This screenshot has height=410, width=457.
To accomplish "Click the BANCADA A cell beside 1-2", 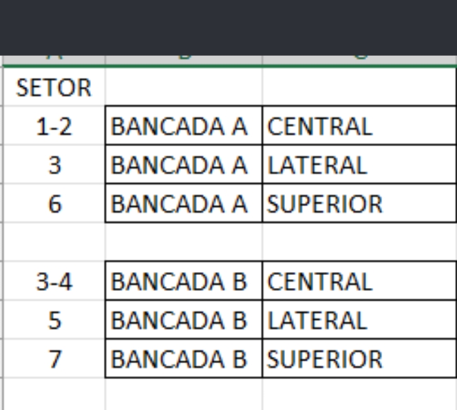I will pos(184,125).
